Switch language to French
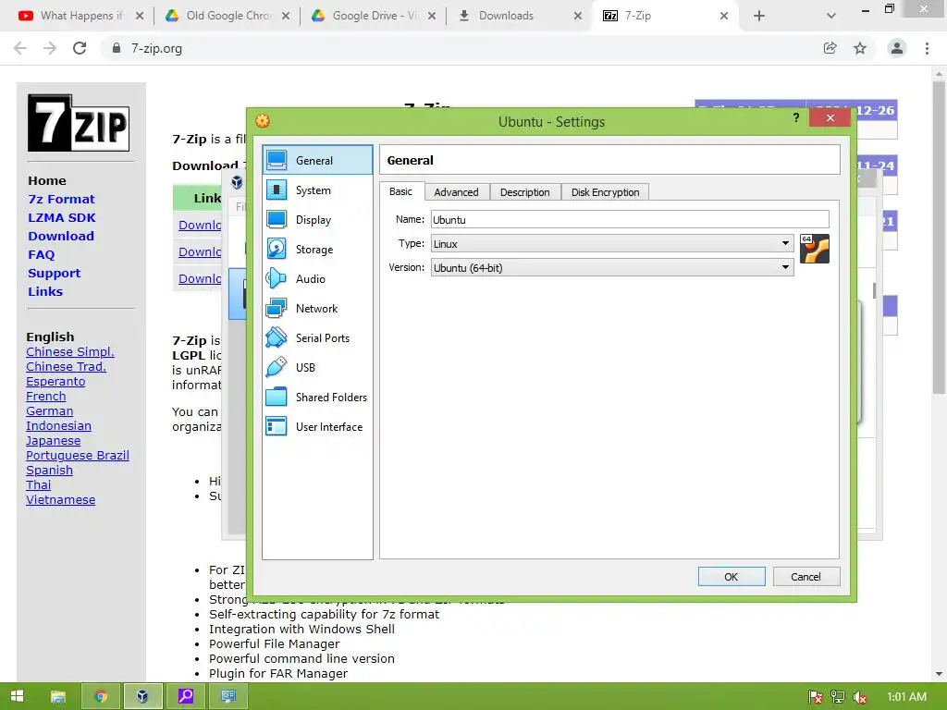 click(x=46, y=396)
